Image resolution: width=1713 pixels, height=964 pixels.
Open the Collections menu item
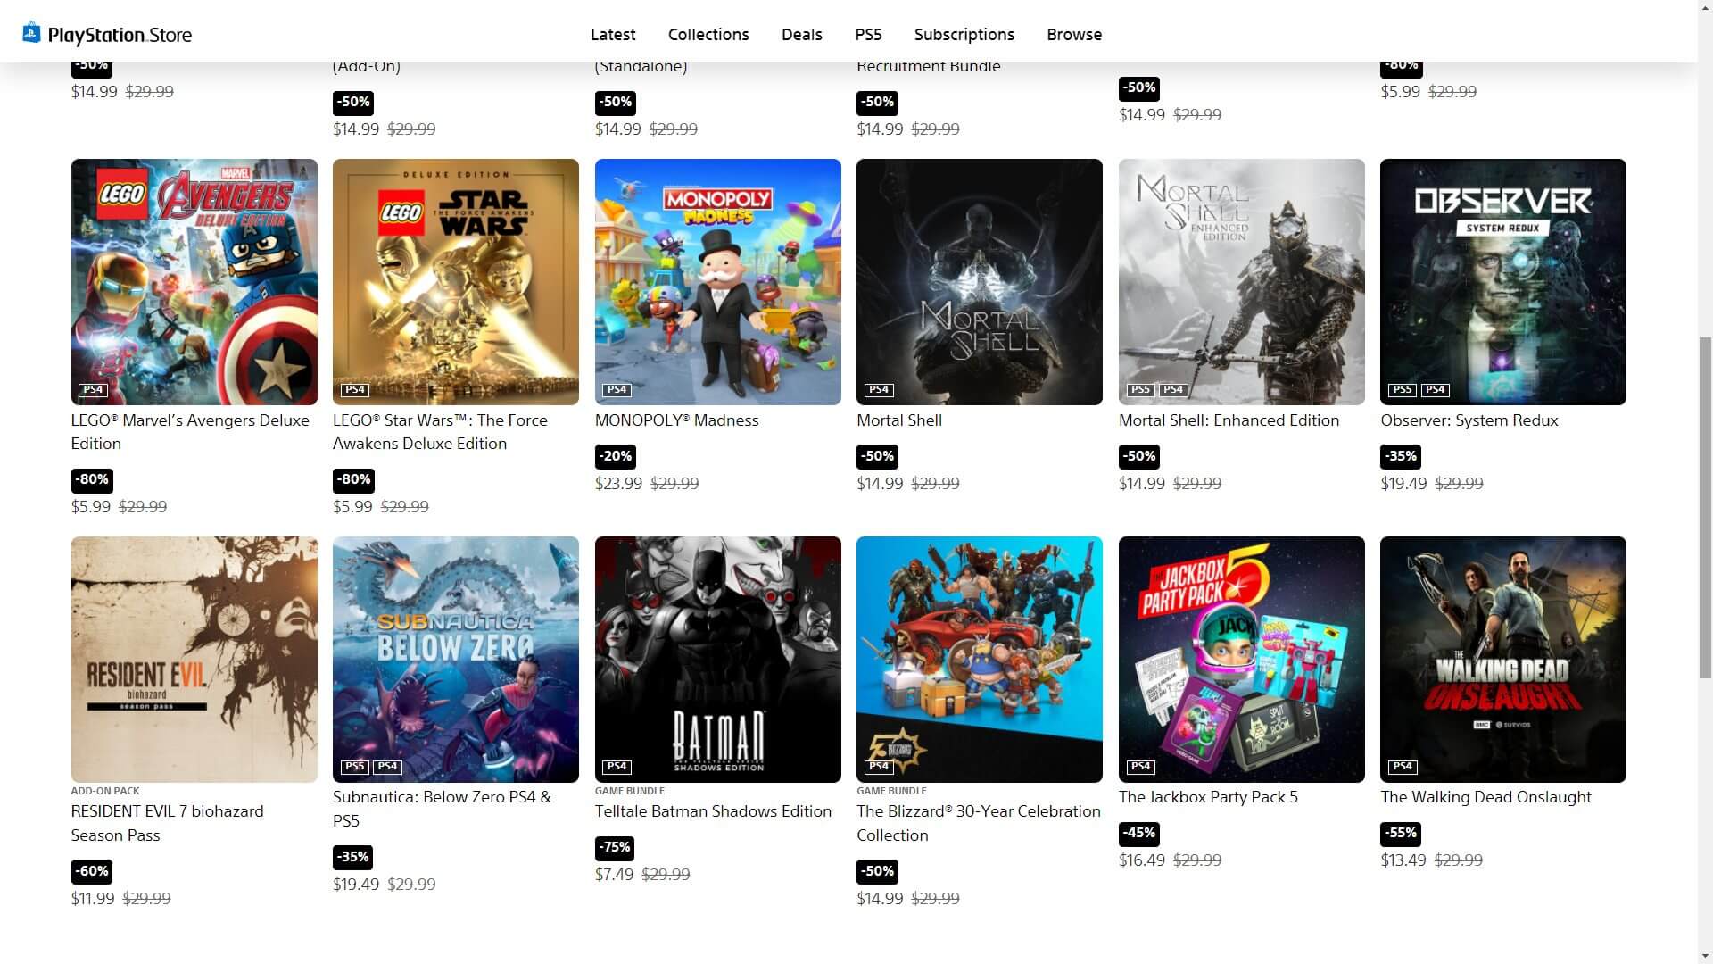click(708, 35)
